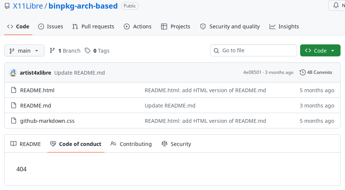Switch to the Pull requests tab

(93, 27)
